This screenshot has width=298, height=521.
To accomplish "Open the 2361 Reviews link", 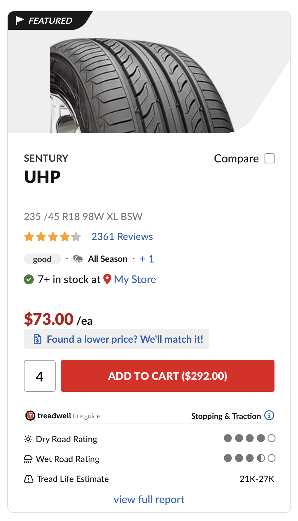I will pos(122,237).
